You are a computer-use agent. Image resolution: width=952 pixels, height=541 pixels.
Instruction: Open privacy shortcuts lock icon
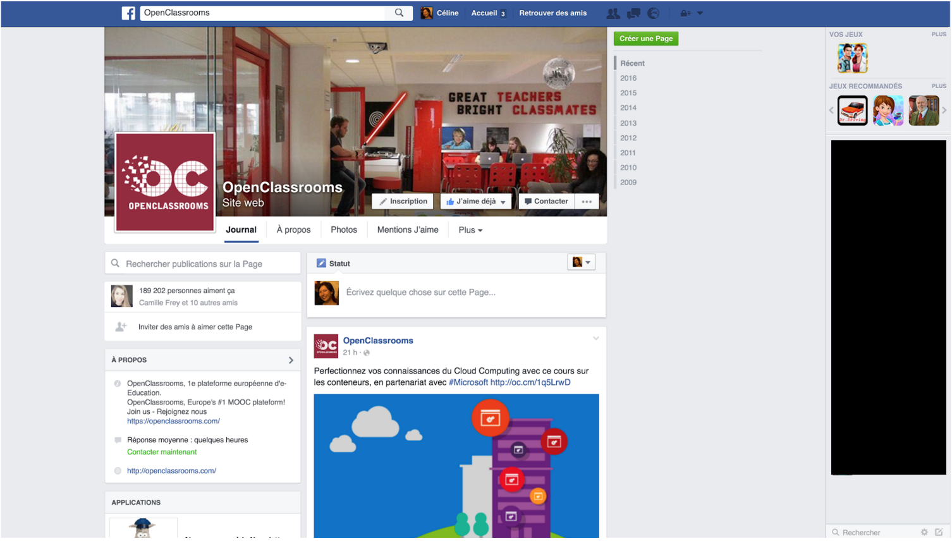click(685, 13)
